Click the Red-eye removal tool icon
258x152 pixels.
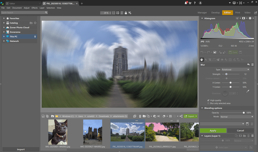click(222, 60)
